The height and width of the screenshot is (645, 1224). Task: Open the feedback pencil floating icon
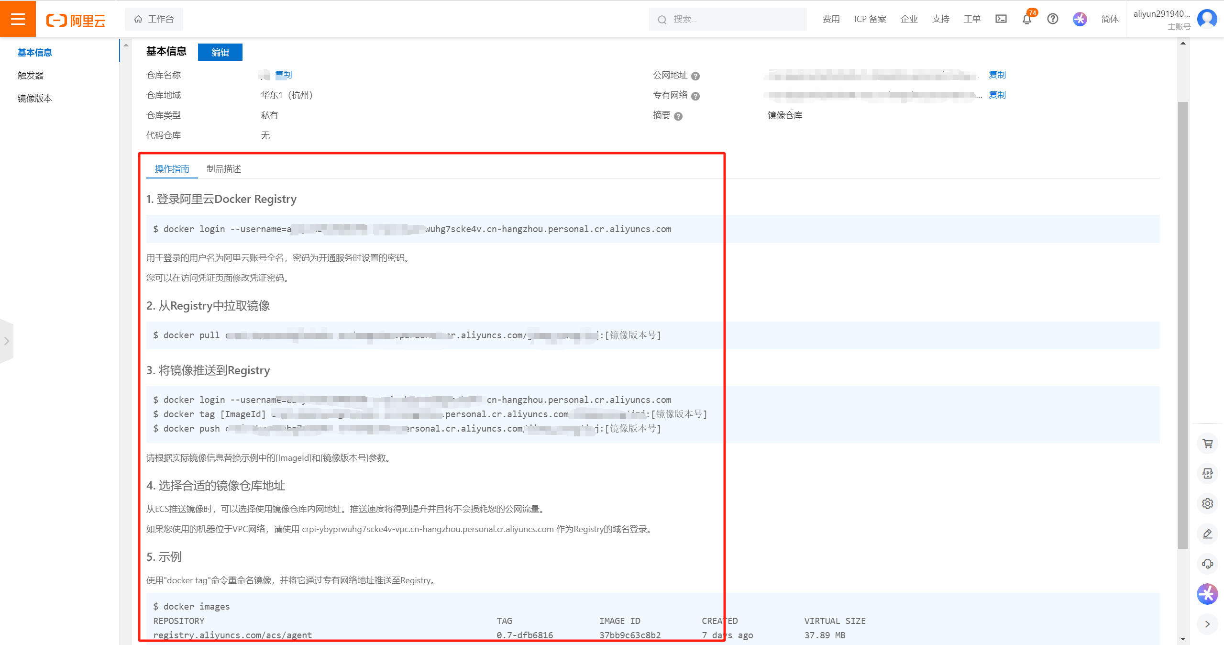pyautogui.click(x=1207, y=534)
